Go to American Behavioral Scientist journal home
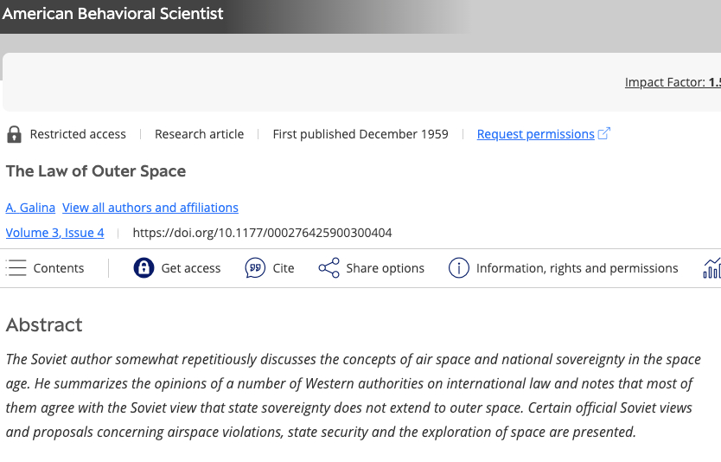The image size is (721, 462). click(113, 14)
